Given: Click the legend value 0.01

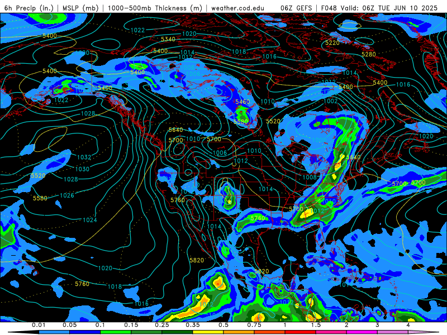Looking at the screenshot, I should tap(39, 325).
